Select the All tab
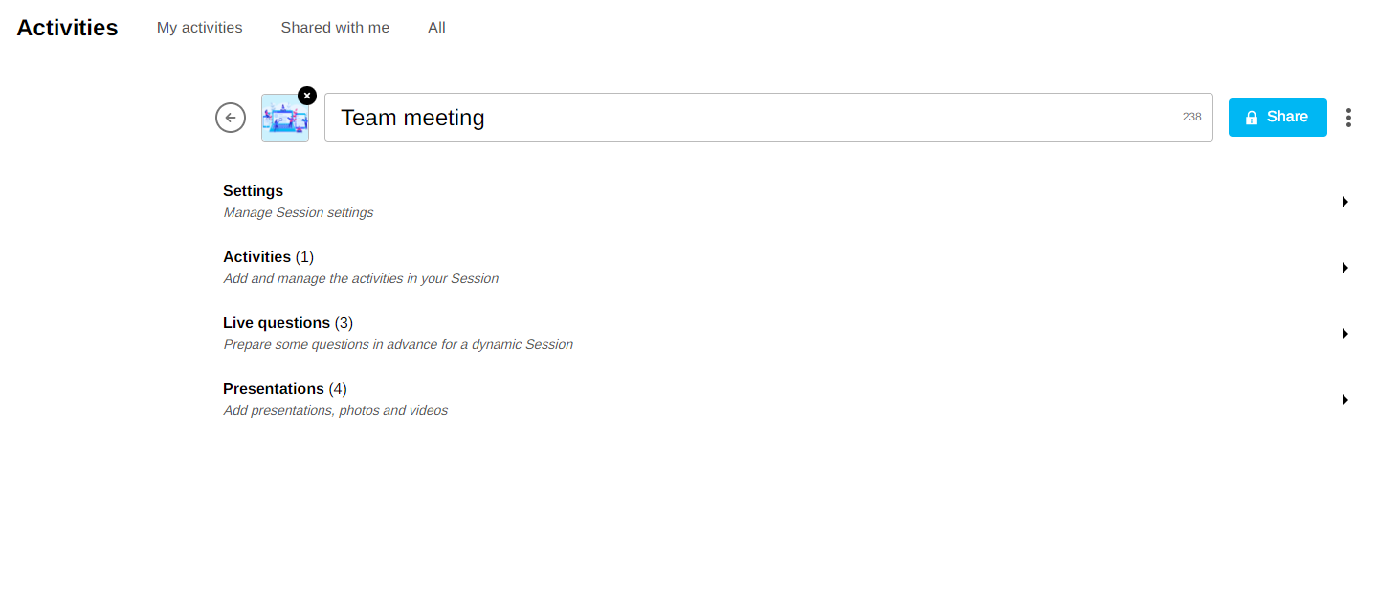The image size is (1400, 589). click(x=436, y=28)
